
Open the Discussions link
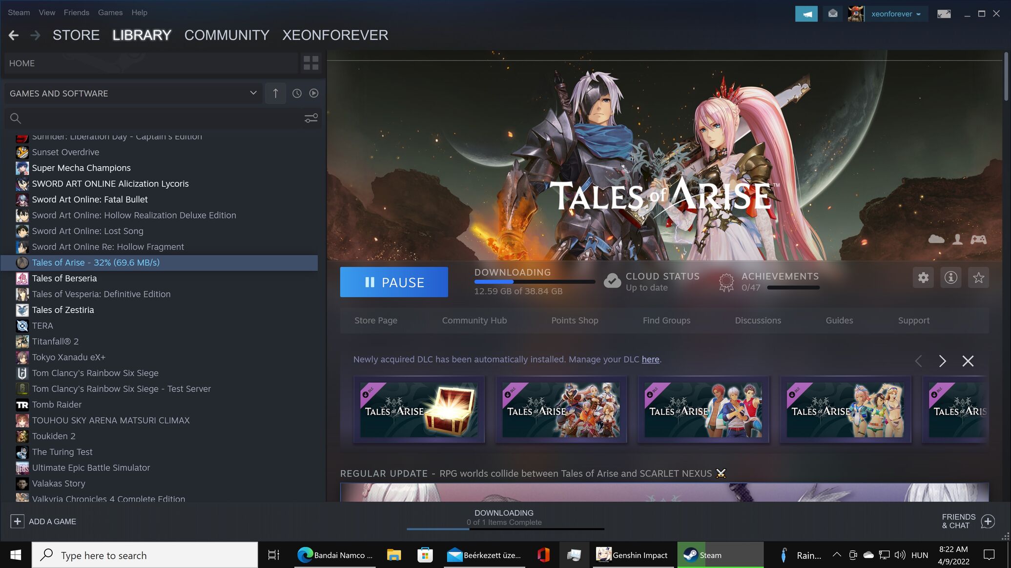758,320
